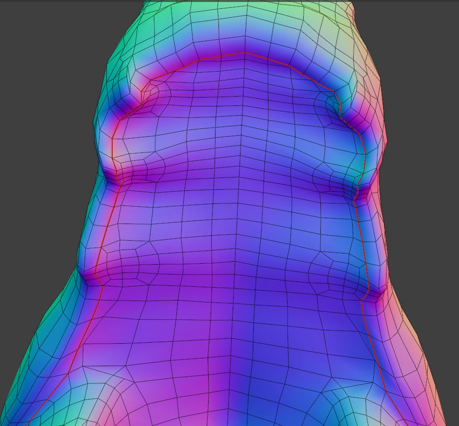This screenshot has height=426, width=459.
Task: Select the red seam's upper-left corner vertex
Action: coord(151,79)
